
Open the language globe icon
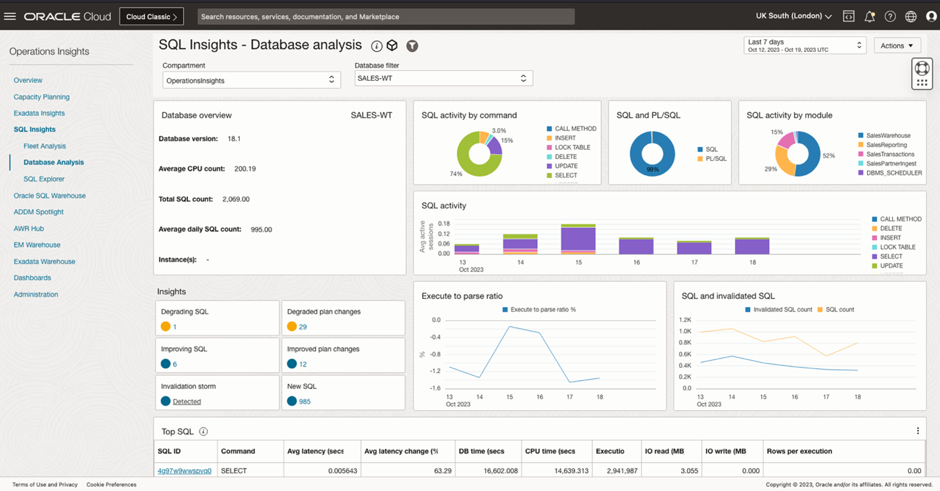(910, 16)
